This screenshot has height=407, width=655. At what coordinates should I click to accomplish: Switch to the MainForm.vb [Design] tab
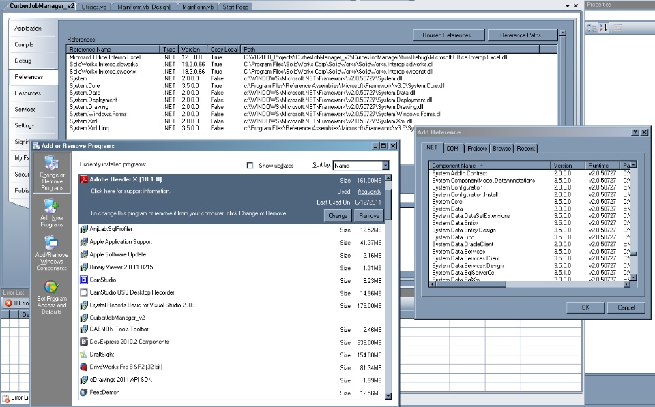click(x=144, y=7)
